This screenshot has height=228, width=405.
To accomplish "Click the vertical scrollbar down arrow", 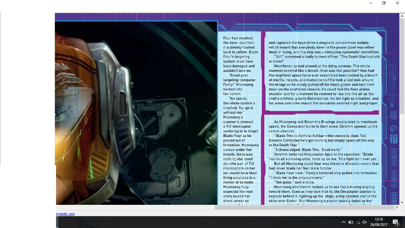I will (x=402, y=202).
